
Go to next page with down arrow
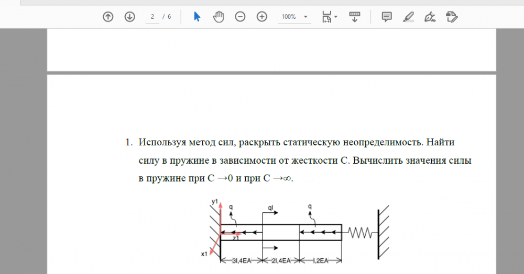tap(129, 17)
